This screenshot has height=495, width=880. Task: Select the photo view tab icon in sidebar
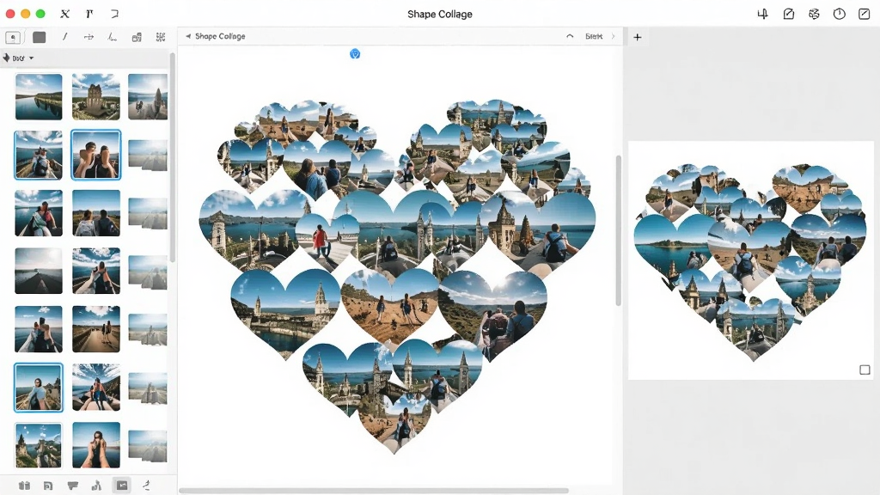[x=13, y=37]
